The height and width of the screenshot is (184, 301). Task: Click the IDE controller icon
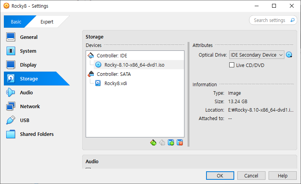coord(91,55)
